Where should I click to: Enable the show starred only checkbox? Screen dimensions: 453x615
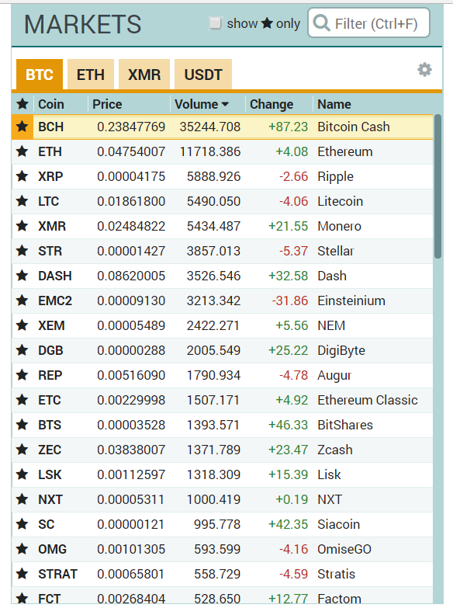coord(215,23)
